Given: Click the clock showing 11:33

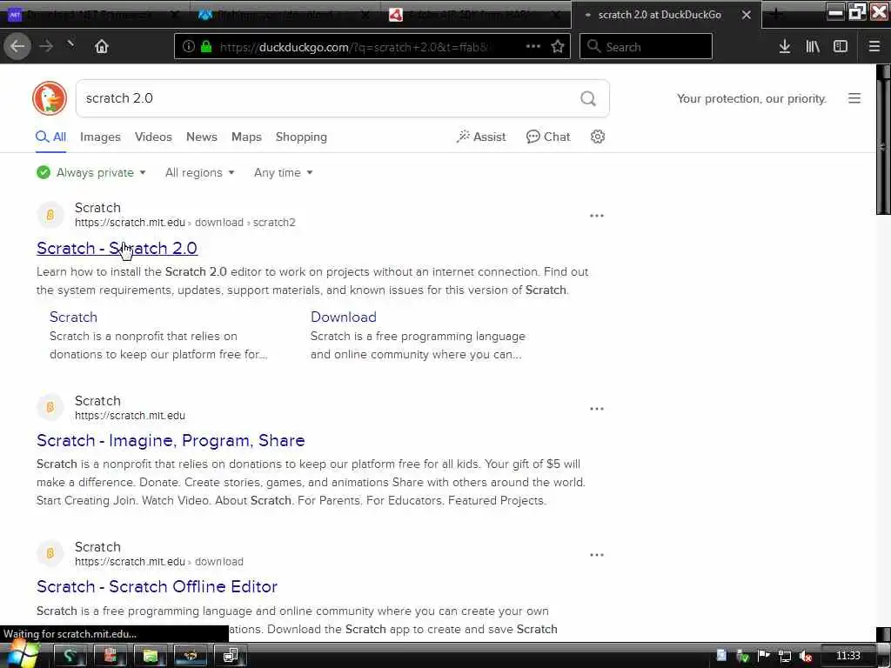Looking at the screenshot, I should (847, 656).
